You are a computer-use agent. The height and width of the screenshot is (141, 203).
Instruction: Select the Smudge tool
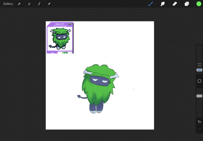[163, 4]
